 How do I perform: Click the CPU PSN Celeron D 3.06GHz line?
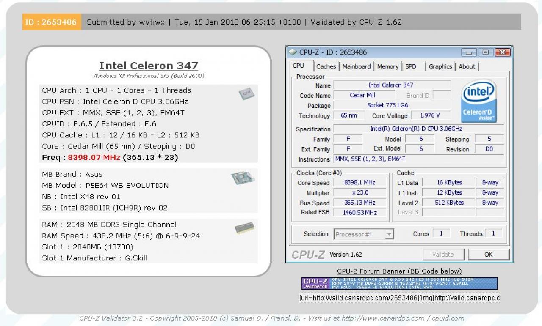tap(115, 101)
